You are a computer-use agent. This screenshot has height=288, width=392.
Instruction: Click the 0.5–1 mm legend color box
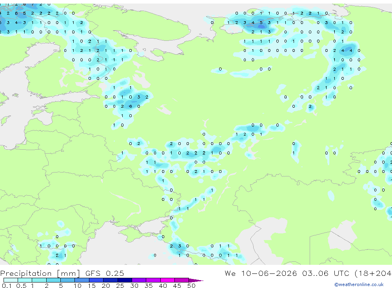(x=25, y=280)
